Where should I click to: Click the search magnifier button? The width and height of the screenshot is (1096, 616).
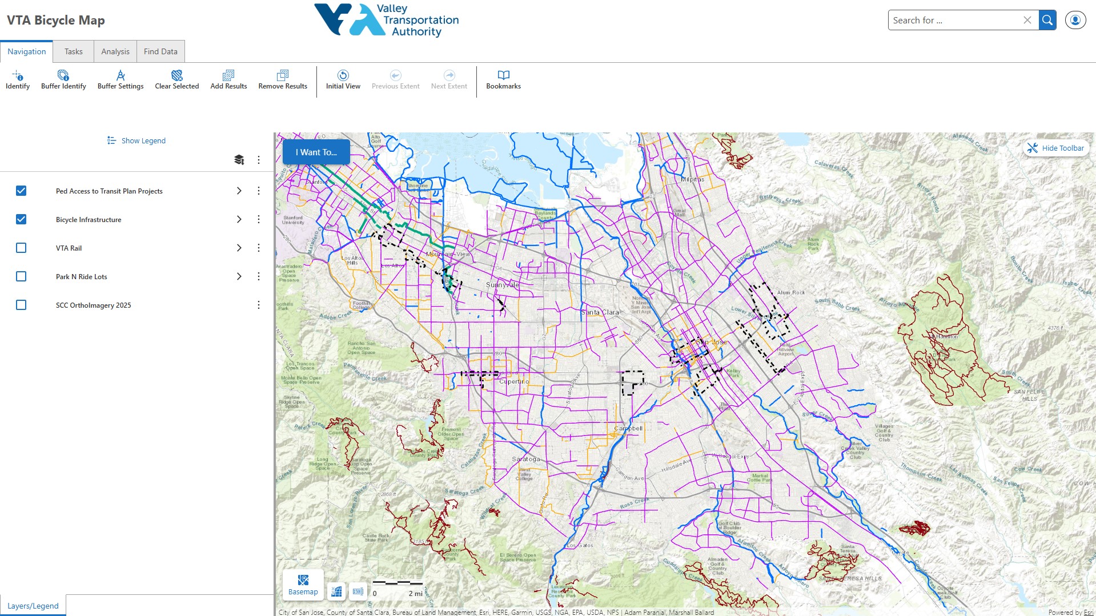pyautogui.click(x=1047, y=20)
